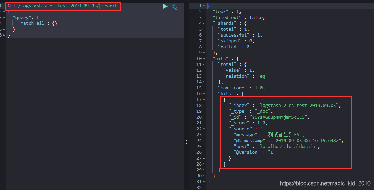Click the "failed" : 0 line
Image resolution: width=374 pixels, height=190 pixels.
234,47
